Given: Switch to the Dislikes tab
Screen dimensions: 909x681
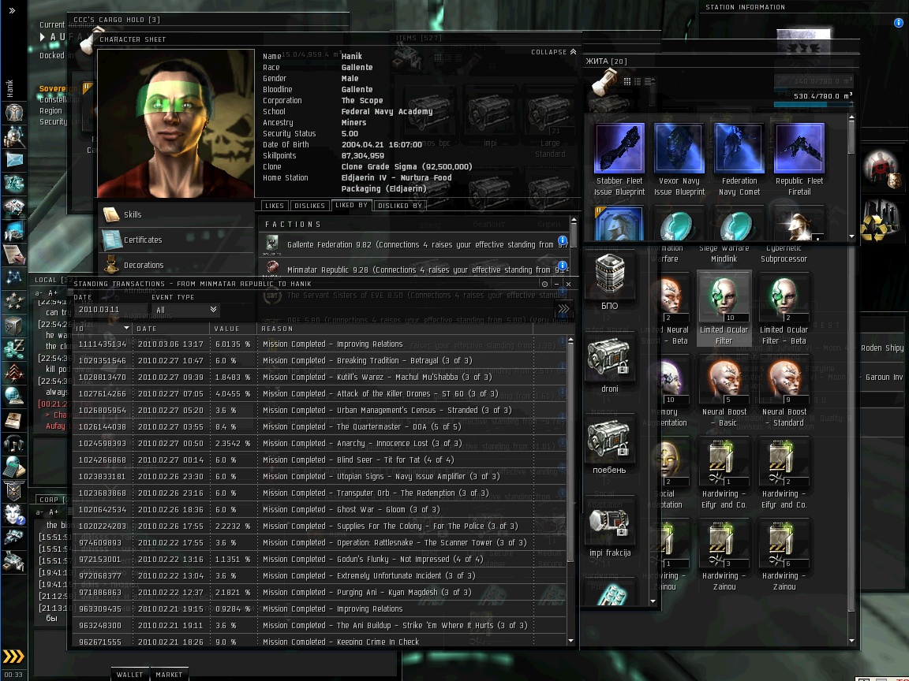Looking at the screenshot, I should pyautogui.click(x=309, y=206).
